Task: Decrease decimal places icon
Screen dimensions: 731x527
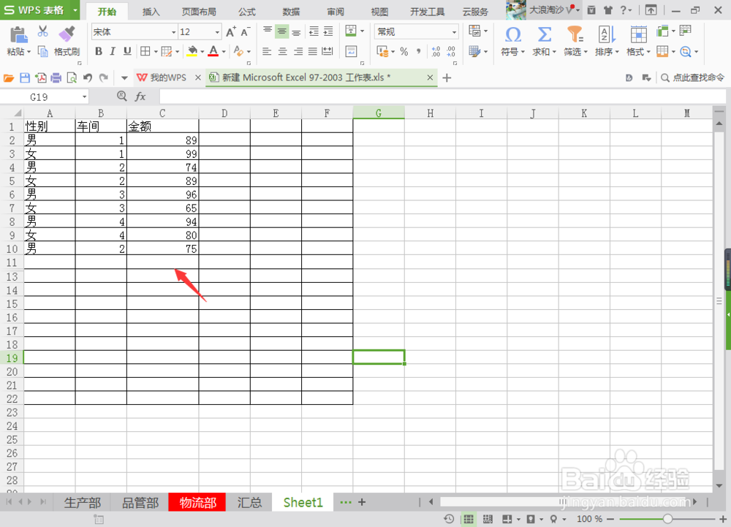Action: [451, 52]
